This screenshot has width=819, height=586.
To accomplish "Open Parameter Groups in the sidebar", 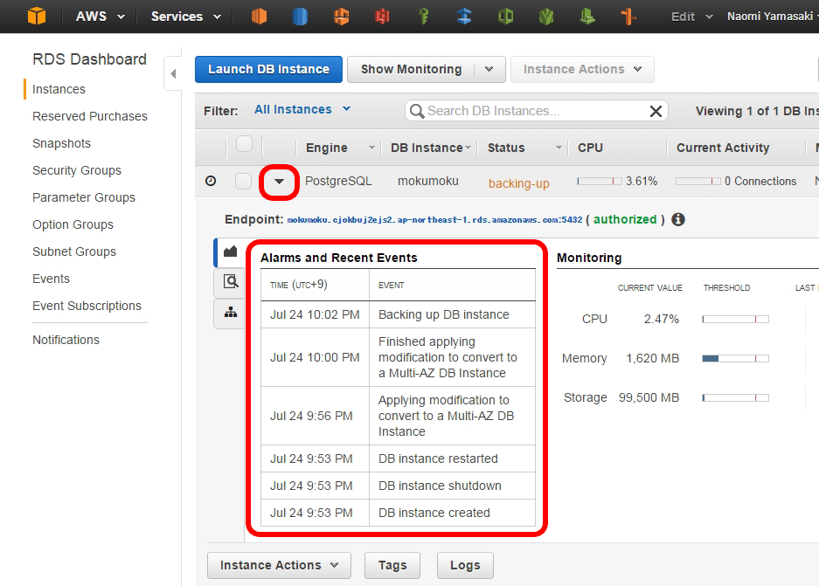I will pyautogui.click(x=84, y=197).
